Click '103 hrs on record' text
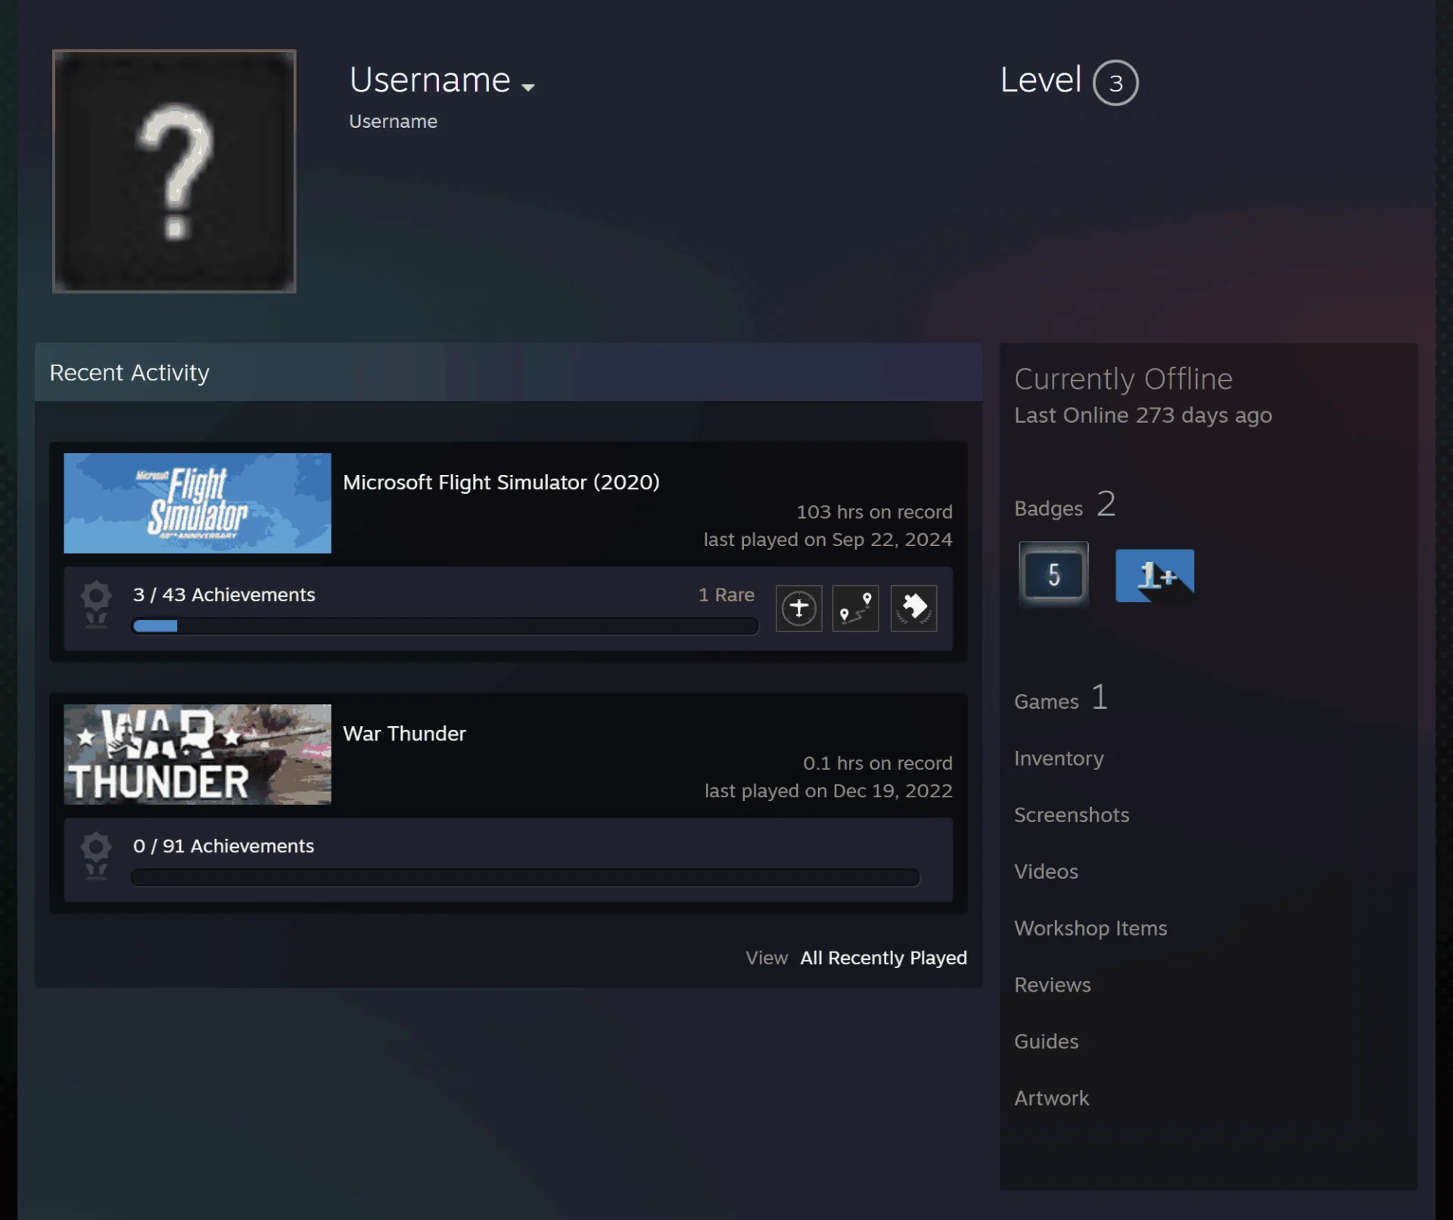The width and height of the screenshot is (1453, 1220). click(x=874, y=512)
